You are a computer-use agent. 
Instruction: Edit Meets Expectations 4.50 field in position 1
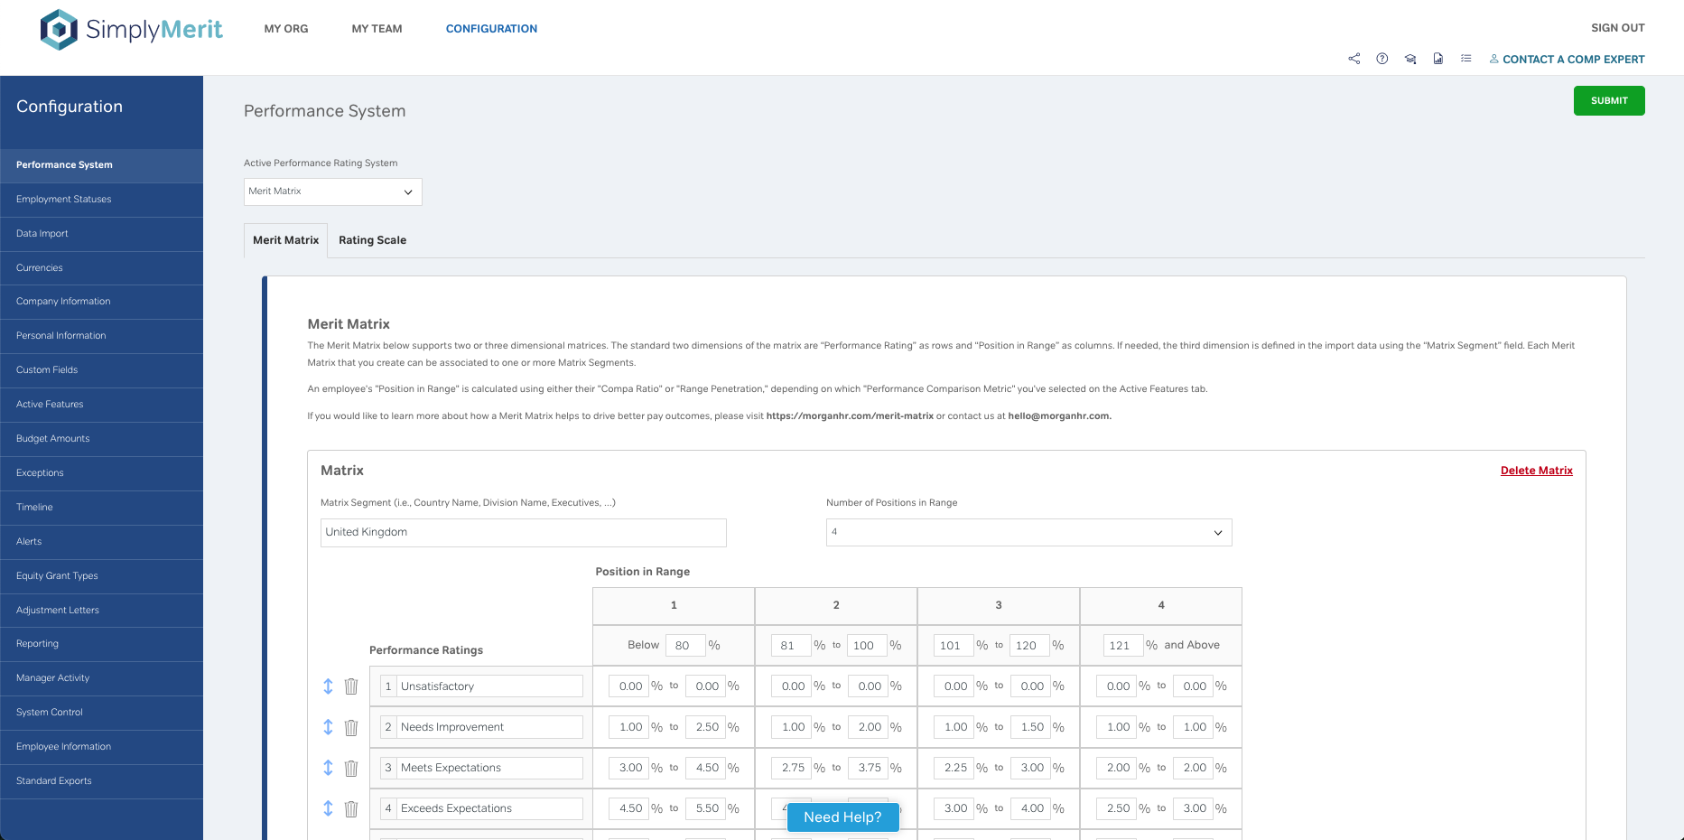705,768
